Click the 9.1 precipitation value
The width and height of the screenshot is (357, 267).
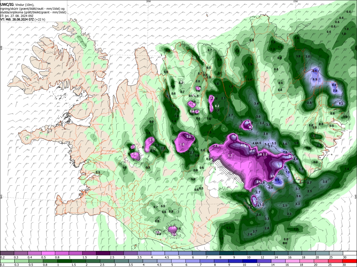(277, 180)
